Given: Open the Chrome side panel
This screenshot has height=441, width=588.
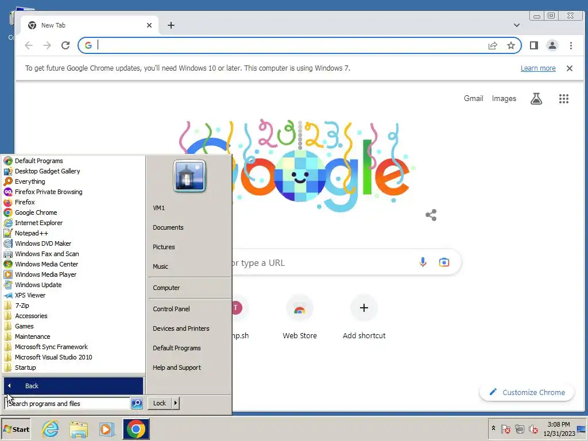Looking at the screenshot, I should [534, 45].
